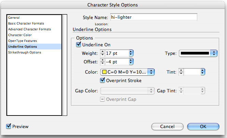Open the Gap Color dropdown

(127, 91)
